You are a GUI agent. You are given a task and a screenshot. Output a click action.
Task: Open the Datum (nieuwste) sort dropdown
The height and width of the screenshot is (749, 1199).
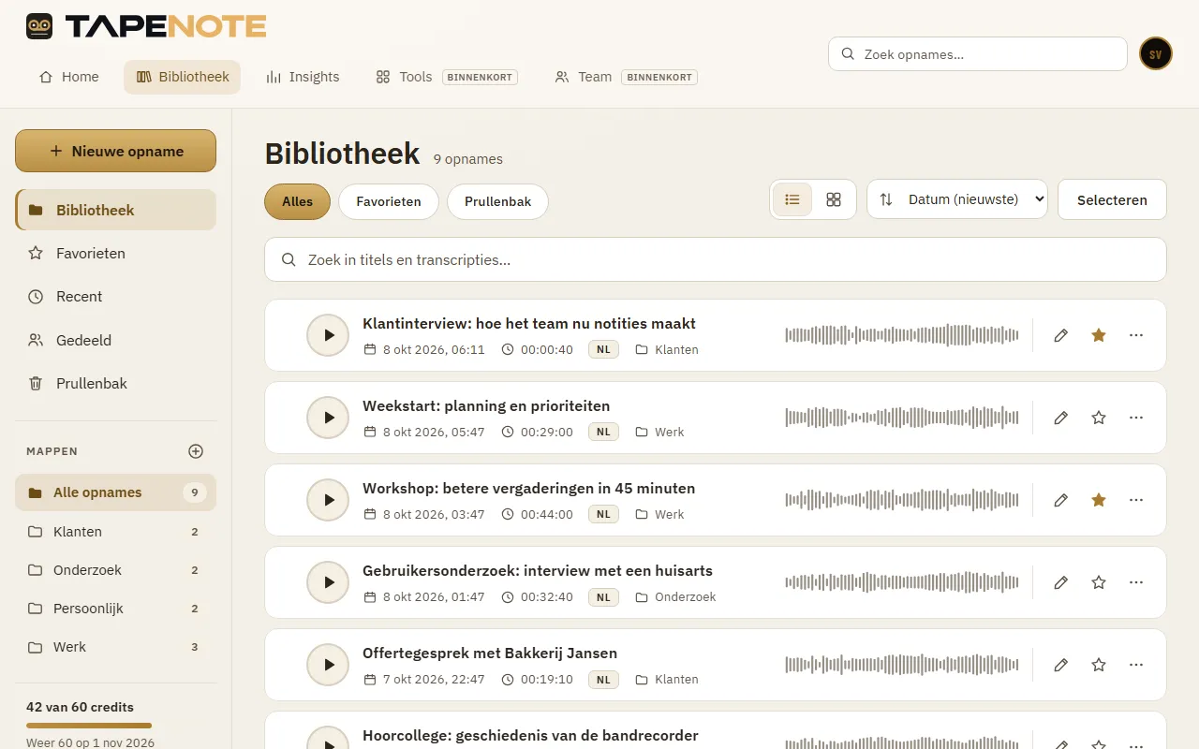[957, 199]
